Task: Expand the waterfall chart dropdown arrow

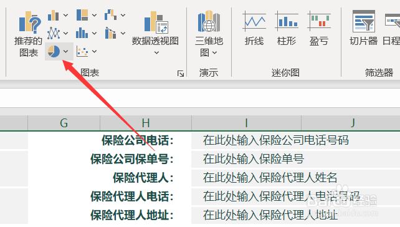Action: [123, 16]
